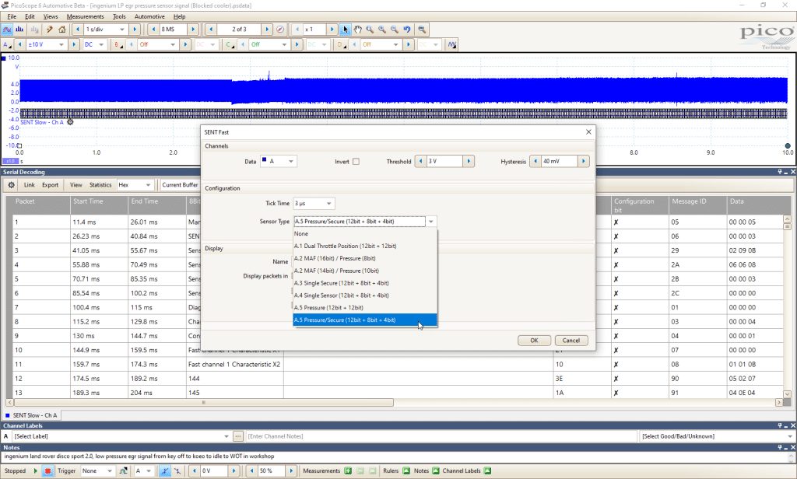
Task: Toggle Rulers legend icon
Action: tap(406, 471)
